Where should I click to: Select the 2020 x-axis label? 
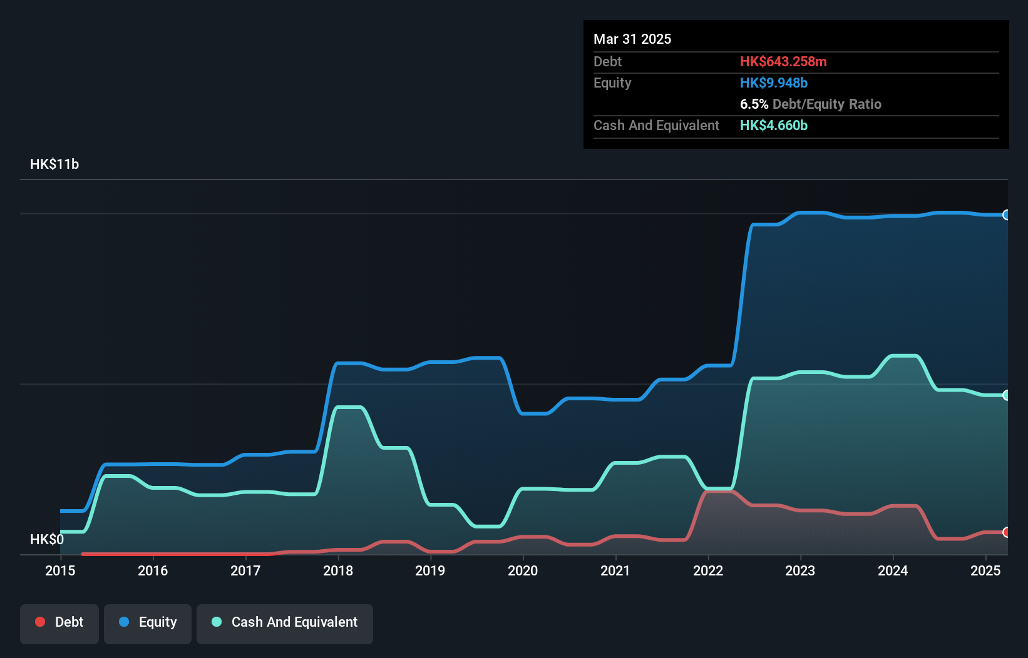tap(523, 570)
